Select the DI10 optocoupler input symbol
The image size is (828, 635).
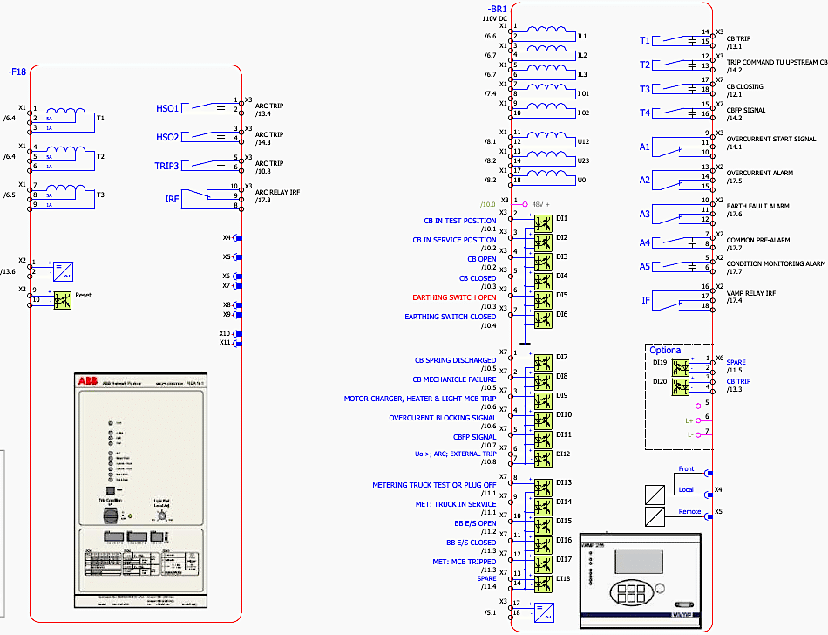click(543, 420)
